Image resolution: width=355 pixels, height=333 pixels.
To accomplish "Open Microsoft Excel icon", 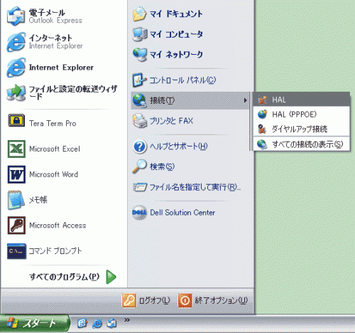I will (16, 149).
